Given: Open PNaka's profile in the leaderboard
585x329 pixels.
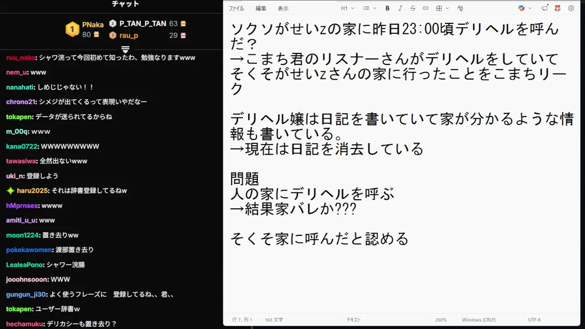Looking at the screenshot, I should tap(93, 25).
